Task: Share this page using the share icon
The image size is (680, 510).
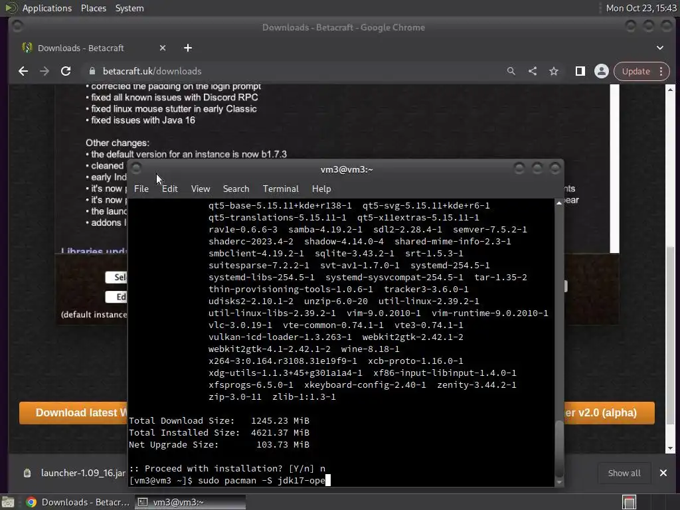Action: (x=533, y=71)
